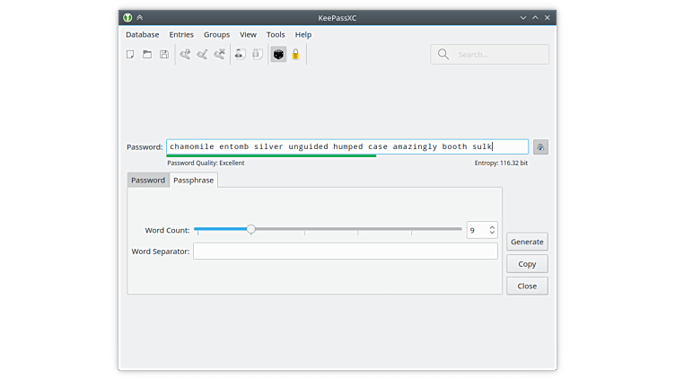Click the Copy Password clipboard icon

(x=257, y=55)
